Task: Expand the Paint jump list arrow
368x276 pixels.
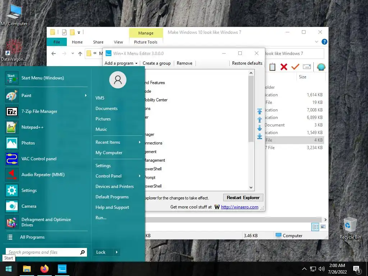Action: point(86,96)
